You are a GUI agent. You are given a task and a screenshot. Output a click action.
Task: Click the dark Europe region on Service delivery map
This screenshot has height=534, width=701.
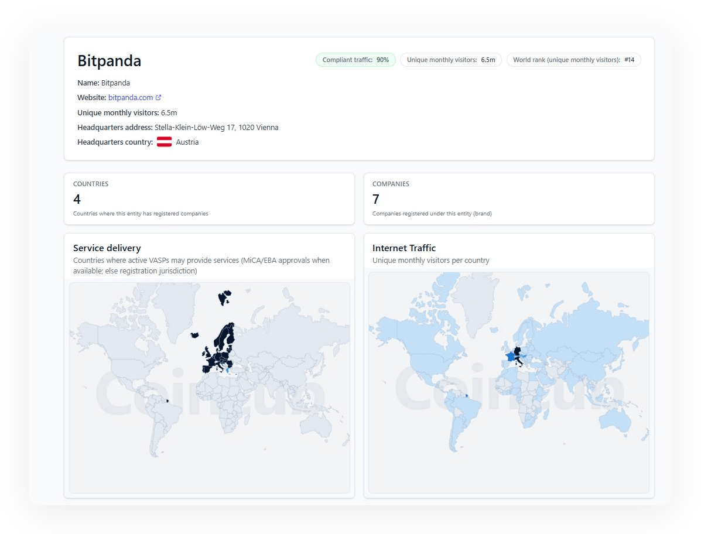click(x=219, y=358)
